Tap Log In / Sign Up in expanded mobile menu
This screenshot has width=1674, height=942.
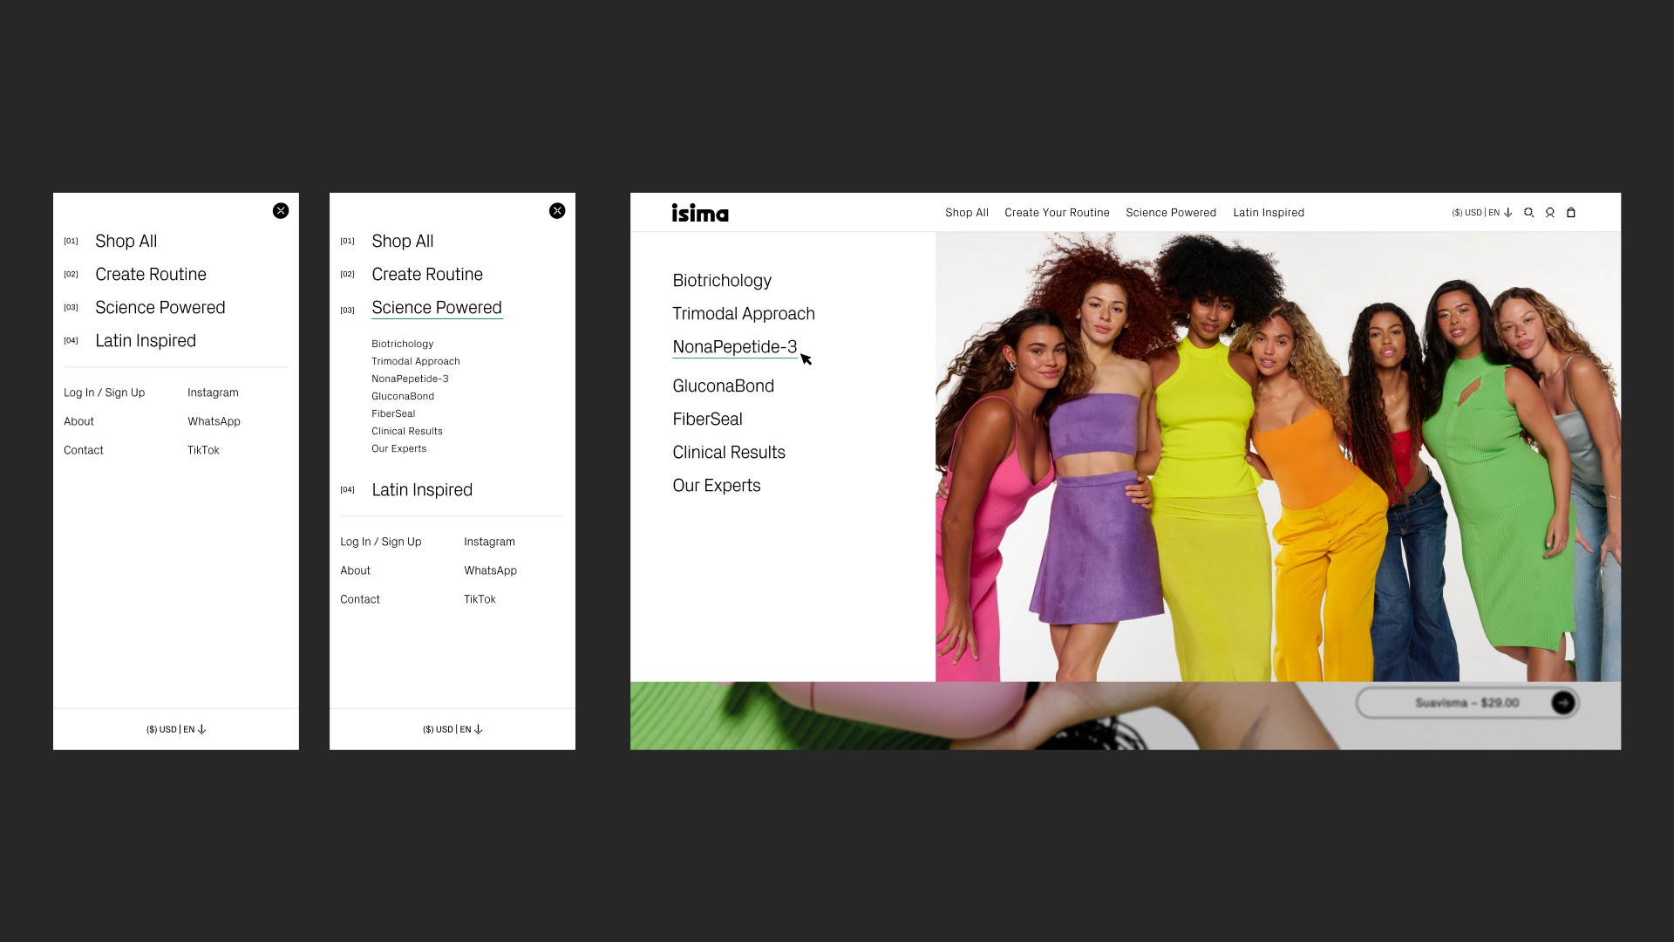click(380, 542)
